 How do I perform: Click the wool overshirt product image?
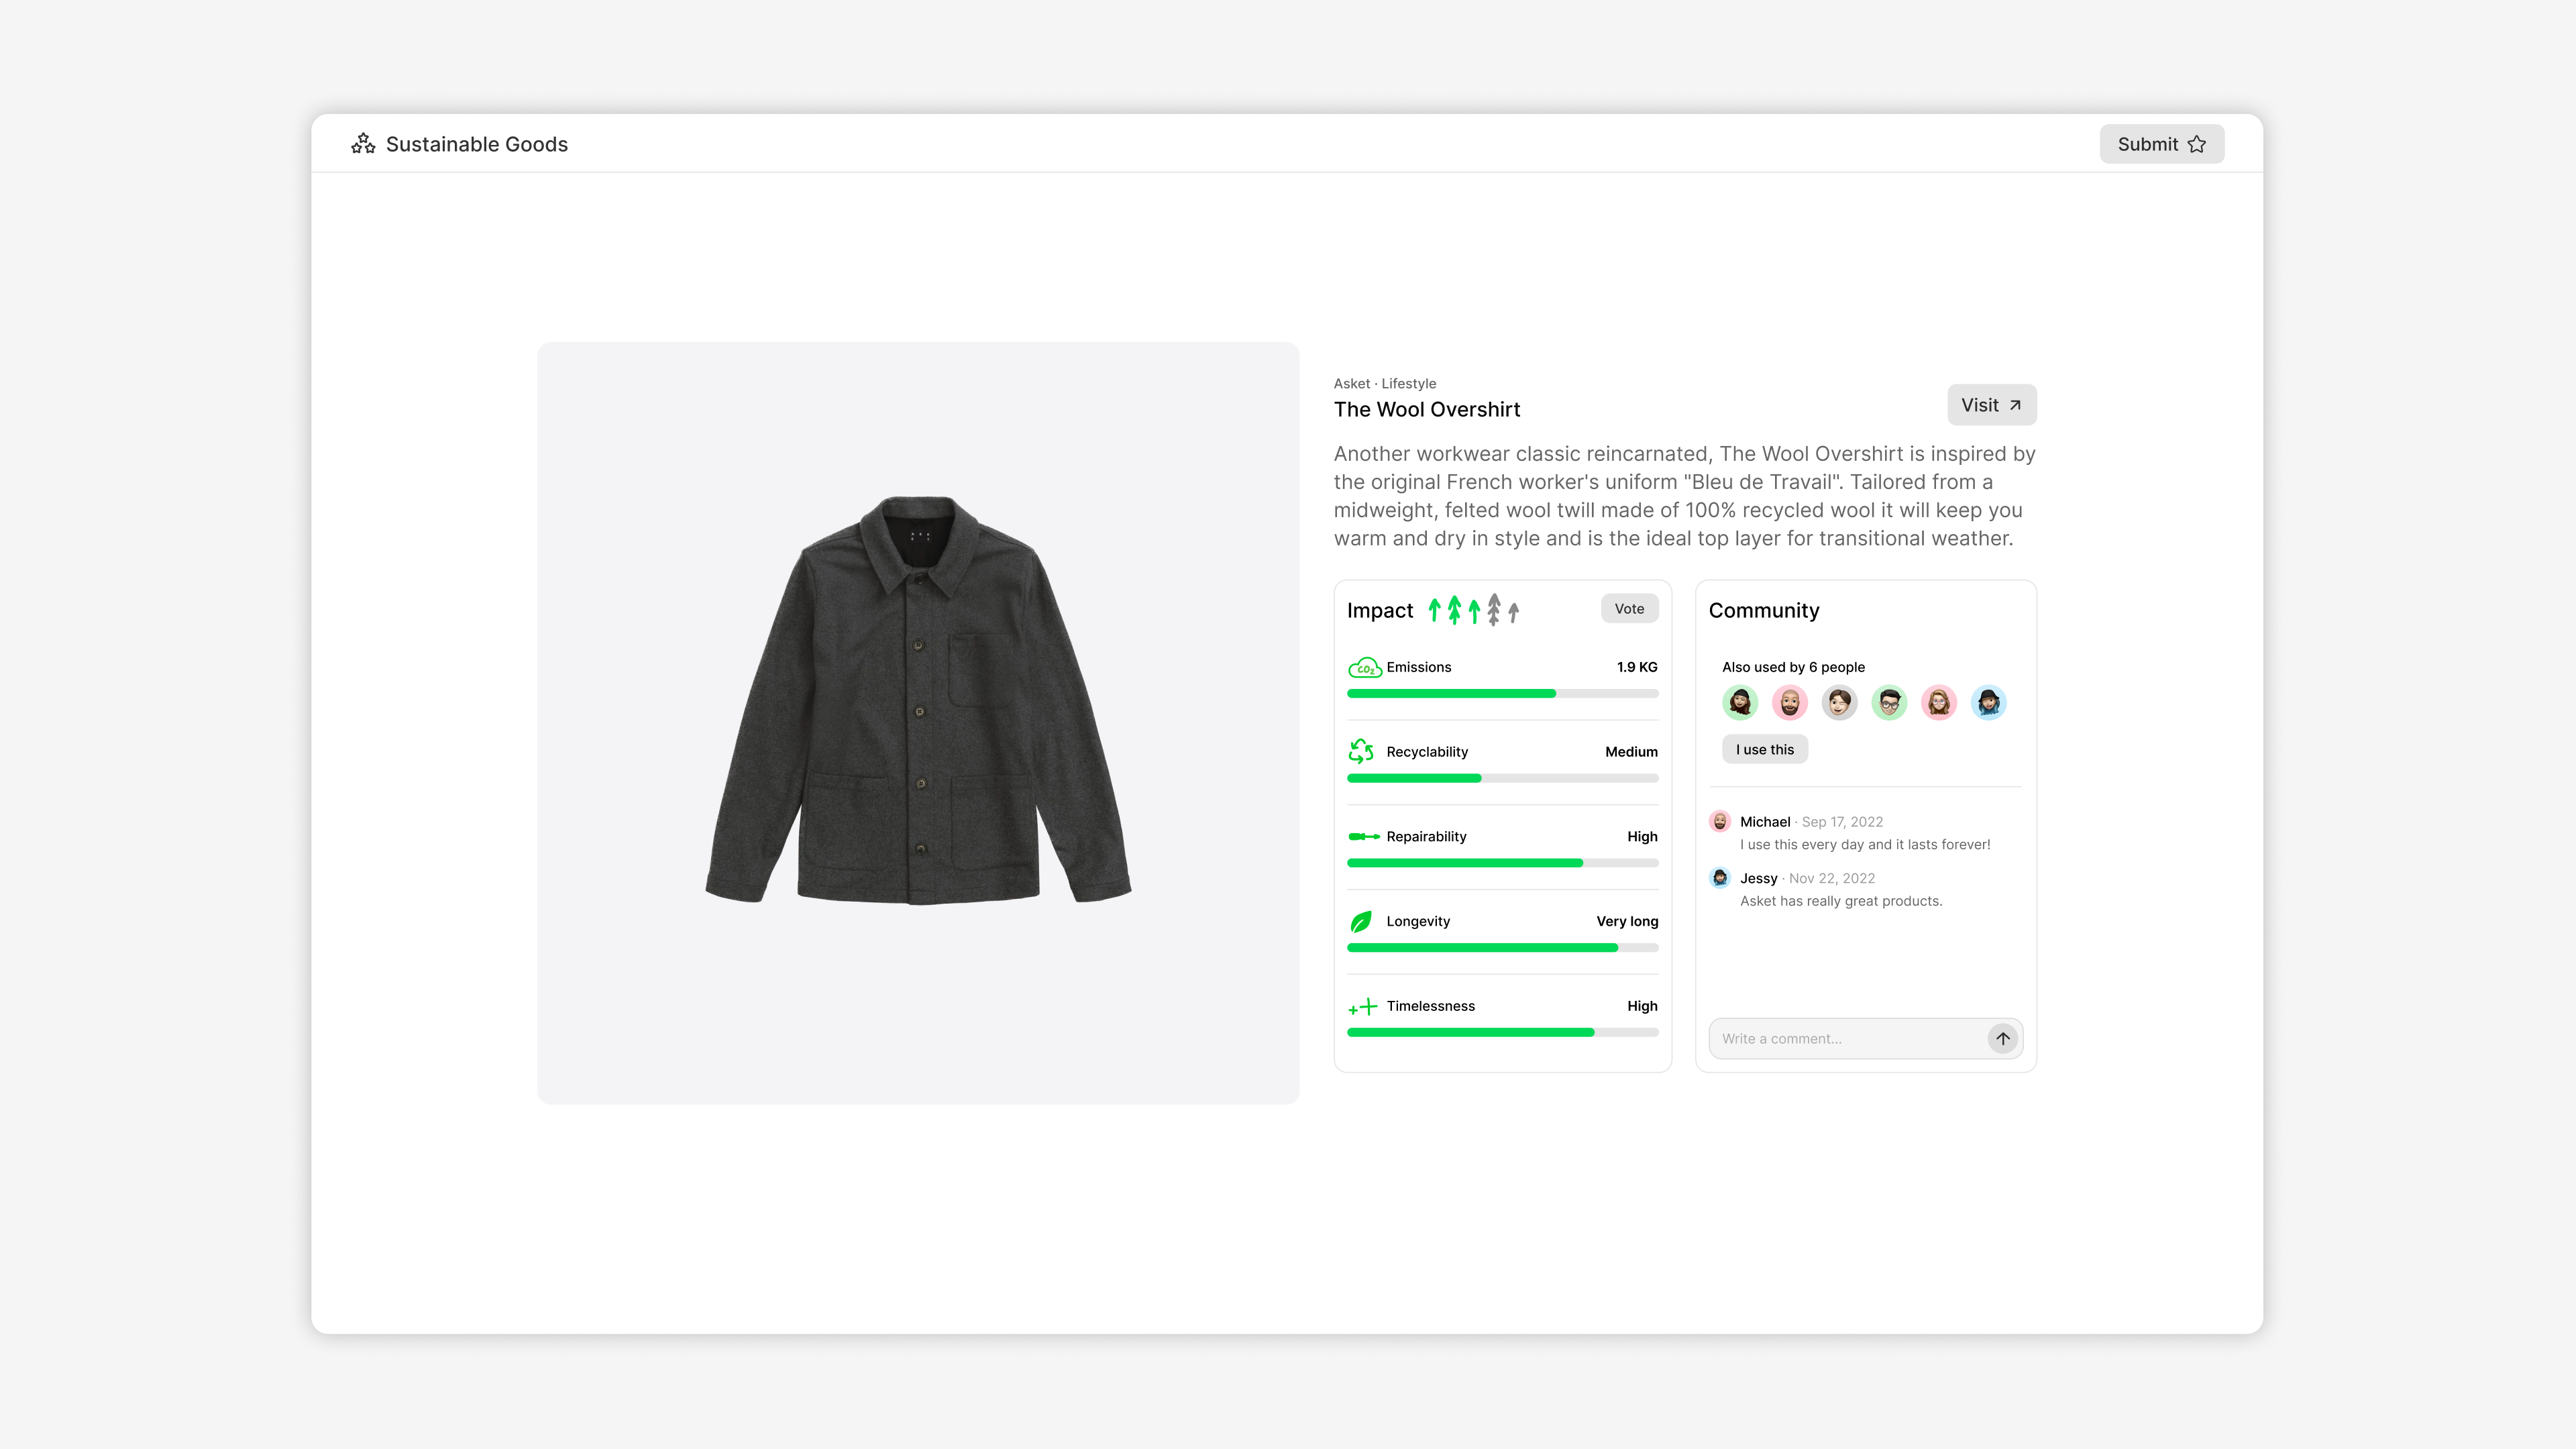click(918, 700)
